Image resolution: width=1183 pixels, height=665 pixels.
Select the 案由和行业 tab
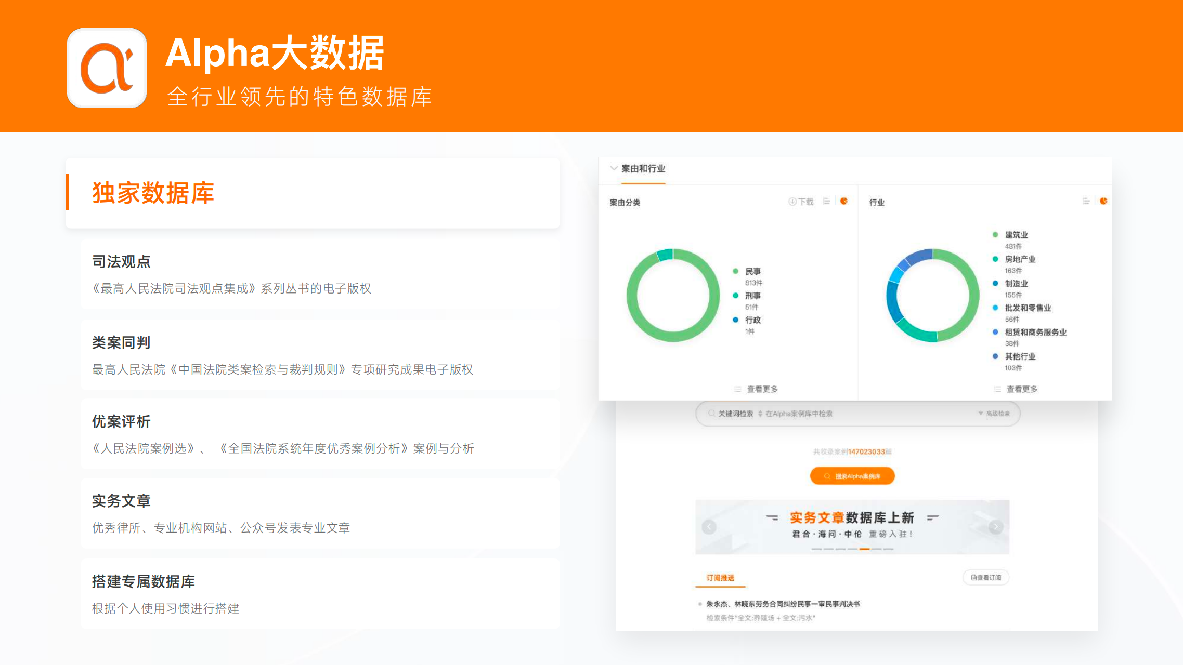[x=643, y=169]
